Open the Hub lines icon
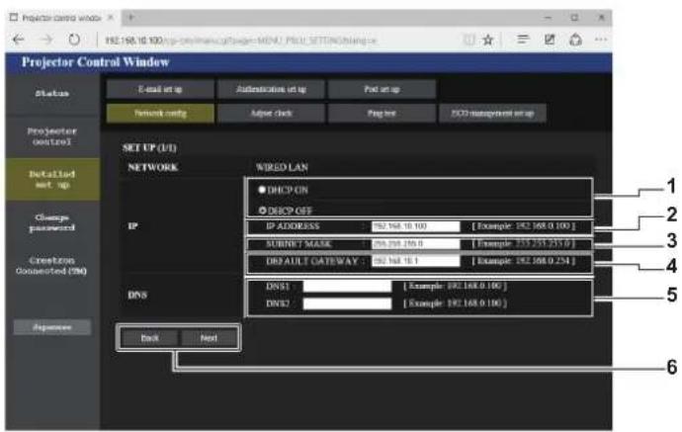Image resolution: width=682 pixels, height=432 pixels. tap(523, 40)
